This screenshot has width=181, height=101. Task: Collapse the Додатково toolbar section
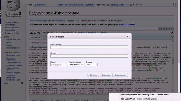pyautogui.click(x=67, y=33)
